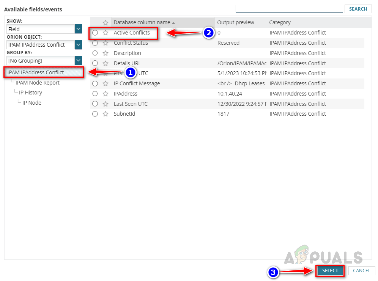Viewport: 378px width, 281px height.
Task: Click the 1817 preview value
Action: point(223,114)
